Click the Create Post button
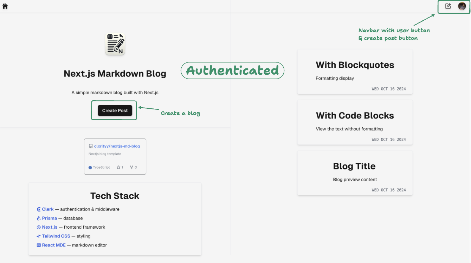Screen dimensions: 471x263 click(115, 110)
